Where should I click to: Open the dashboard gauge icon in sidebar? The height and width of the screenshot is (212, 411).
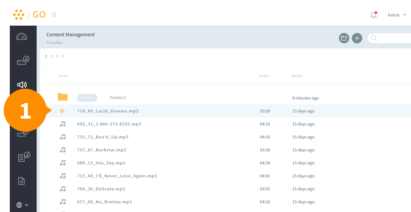click(21, 37)
